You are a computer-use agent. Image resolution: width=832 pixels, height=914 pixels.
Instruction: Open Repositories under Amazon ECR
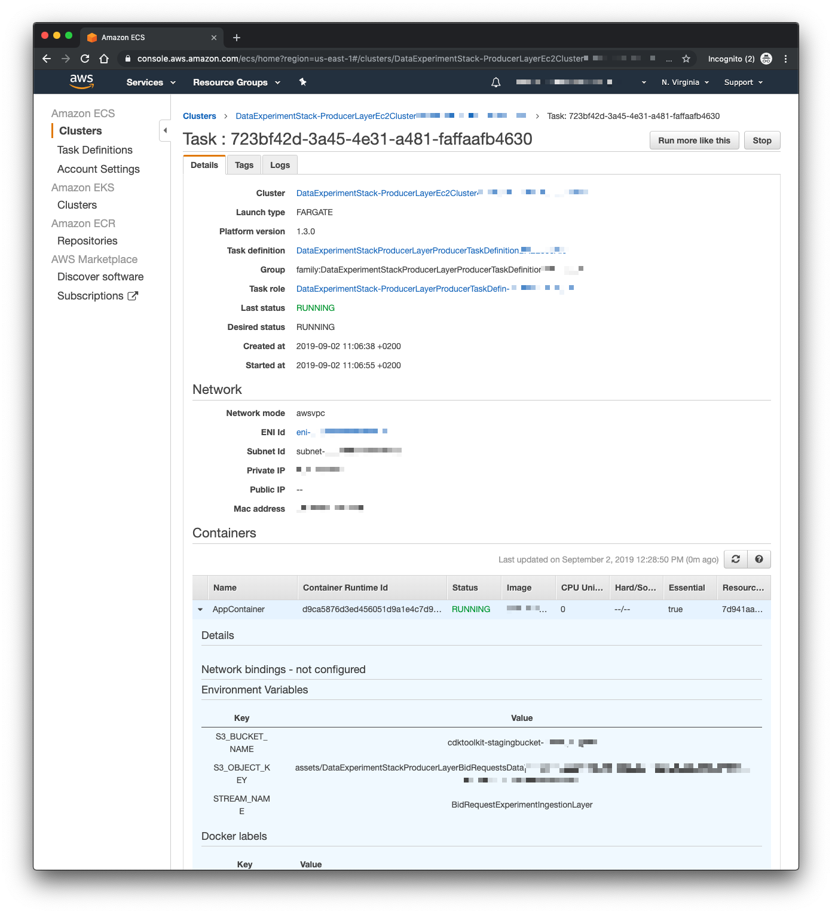[87, 241]
